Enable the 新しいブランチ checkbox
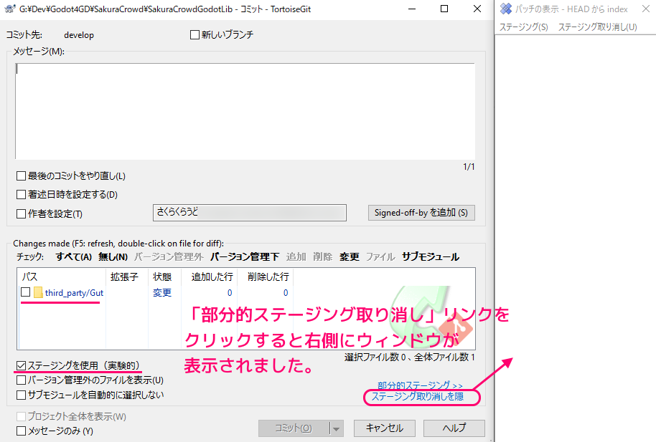The image size is (656, 442). pyautogui.click(x=195, y=34)
